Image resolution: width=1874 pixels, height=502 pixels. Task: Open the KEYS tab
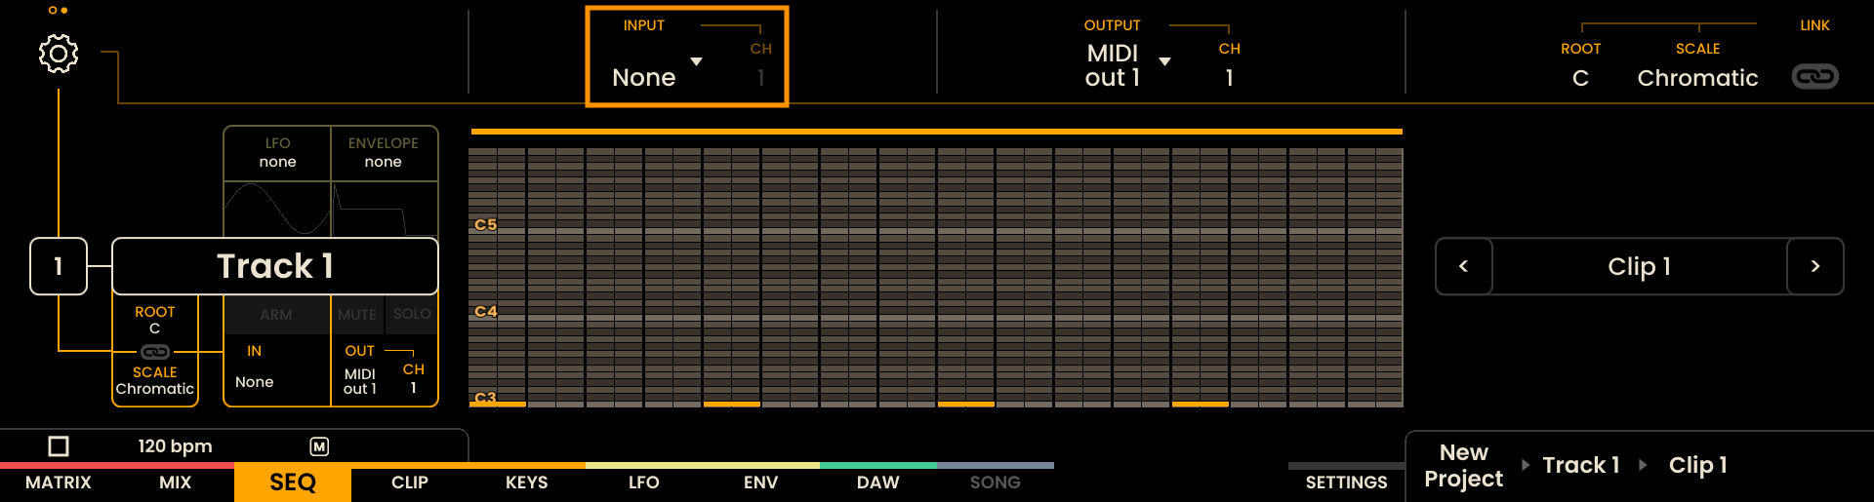pyautogui.click(x=527, y=483)
